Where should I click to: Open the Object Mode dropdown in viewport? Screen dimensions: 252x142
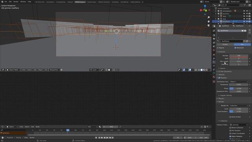coord(13,70)
